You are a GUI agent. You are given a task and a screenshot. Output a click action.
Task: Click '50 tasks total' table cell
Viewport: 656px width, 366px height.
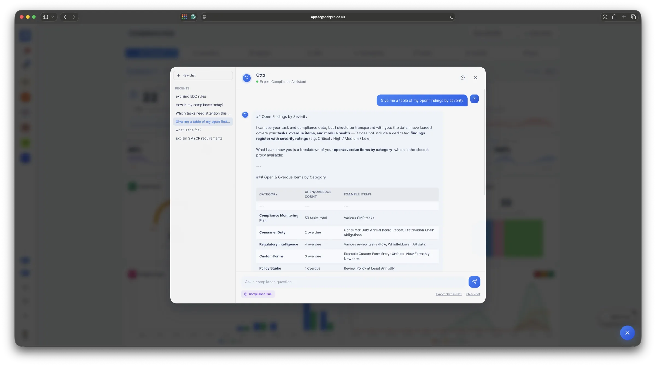pos(316,218)
